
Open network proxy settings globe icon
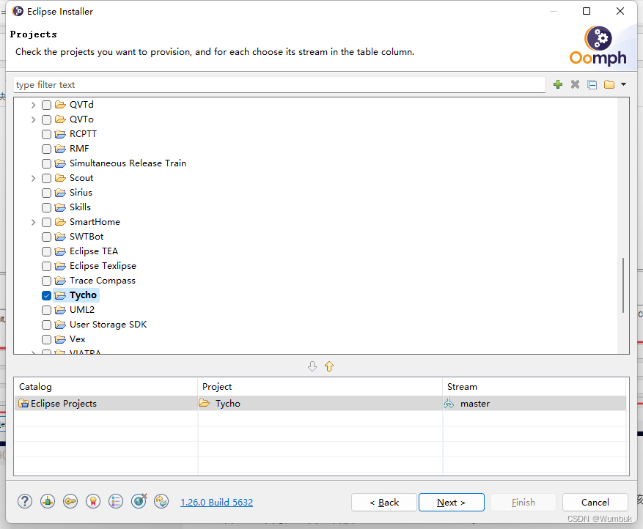point(139,500)
